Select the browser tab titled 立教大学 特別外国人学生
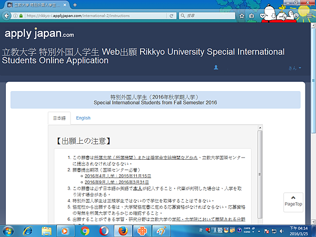 (x=36, y=5)
